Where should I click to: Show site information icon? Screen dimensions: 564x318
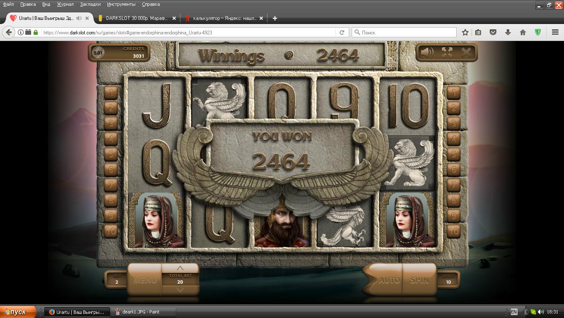point(21,32)
